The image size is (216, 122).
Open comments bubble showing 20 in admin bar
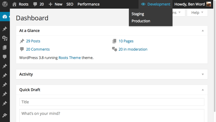pos(38,4)
